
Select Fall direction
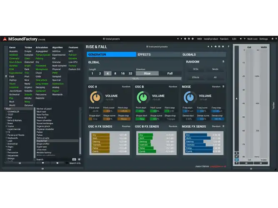coord(170,74)
